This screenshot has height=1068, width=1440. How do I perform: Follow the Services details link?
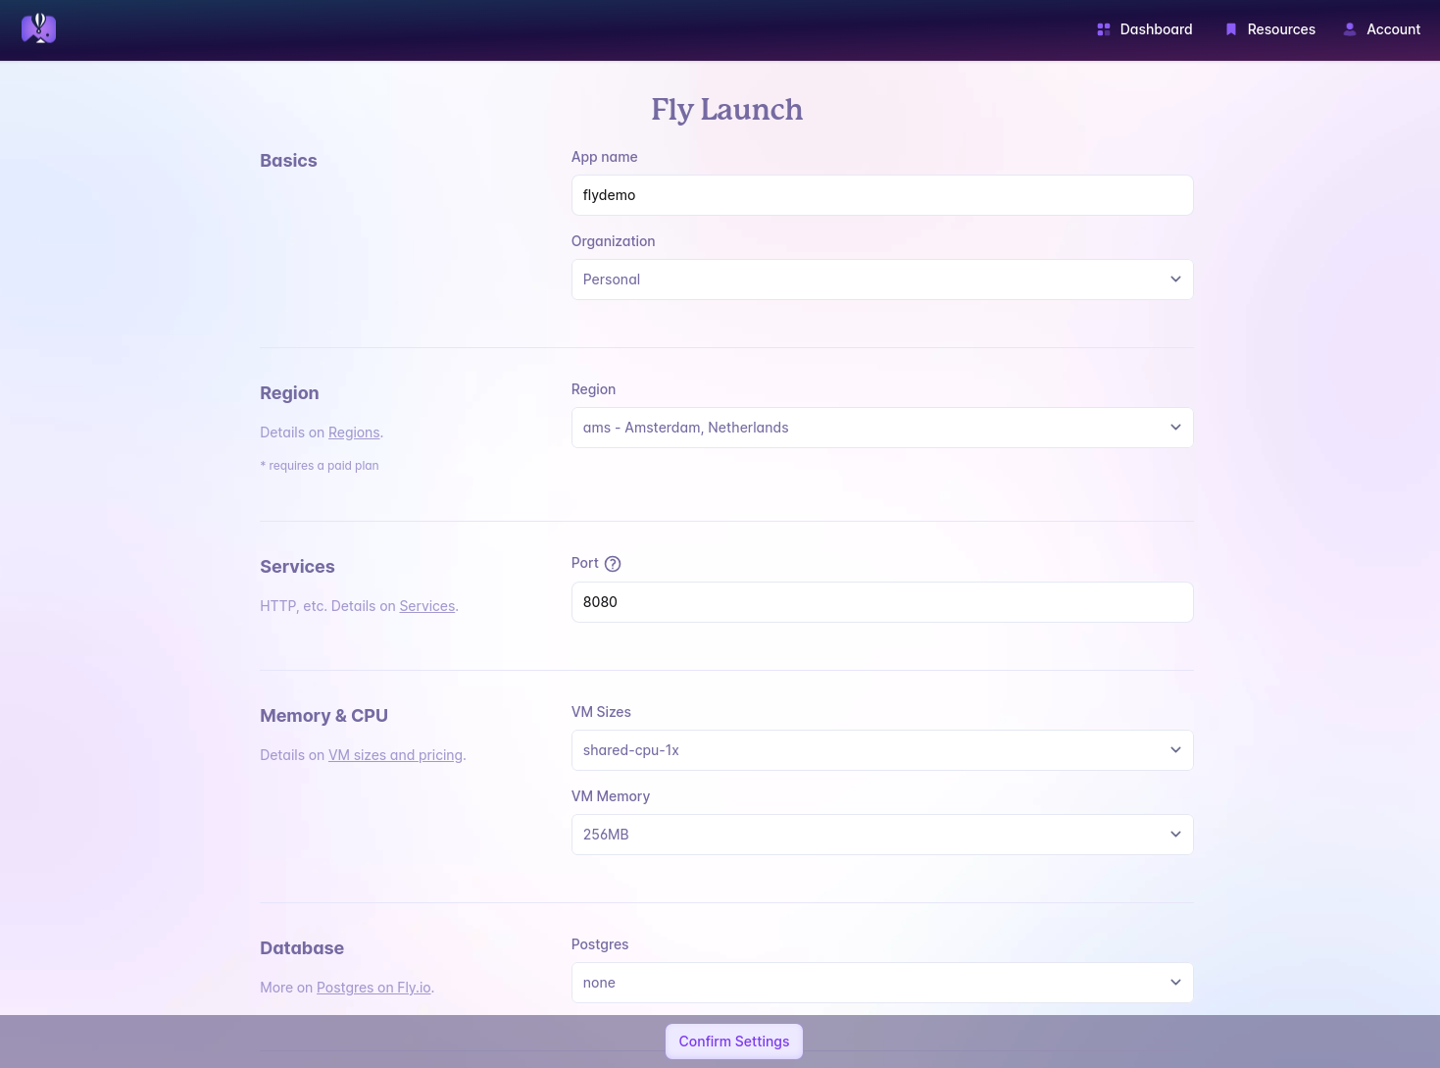[x=427, y=606]
